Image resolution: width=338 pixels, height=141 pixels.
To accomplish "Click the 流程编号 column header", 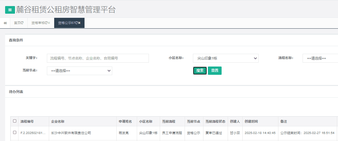I will pyautogui.click(x=27, y=121).
